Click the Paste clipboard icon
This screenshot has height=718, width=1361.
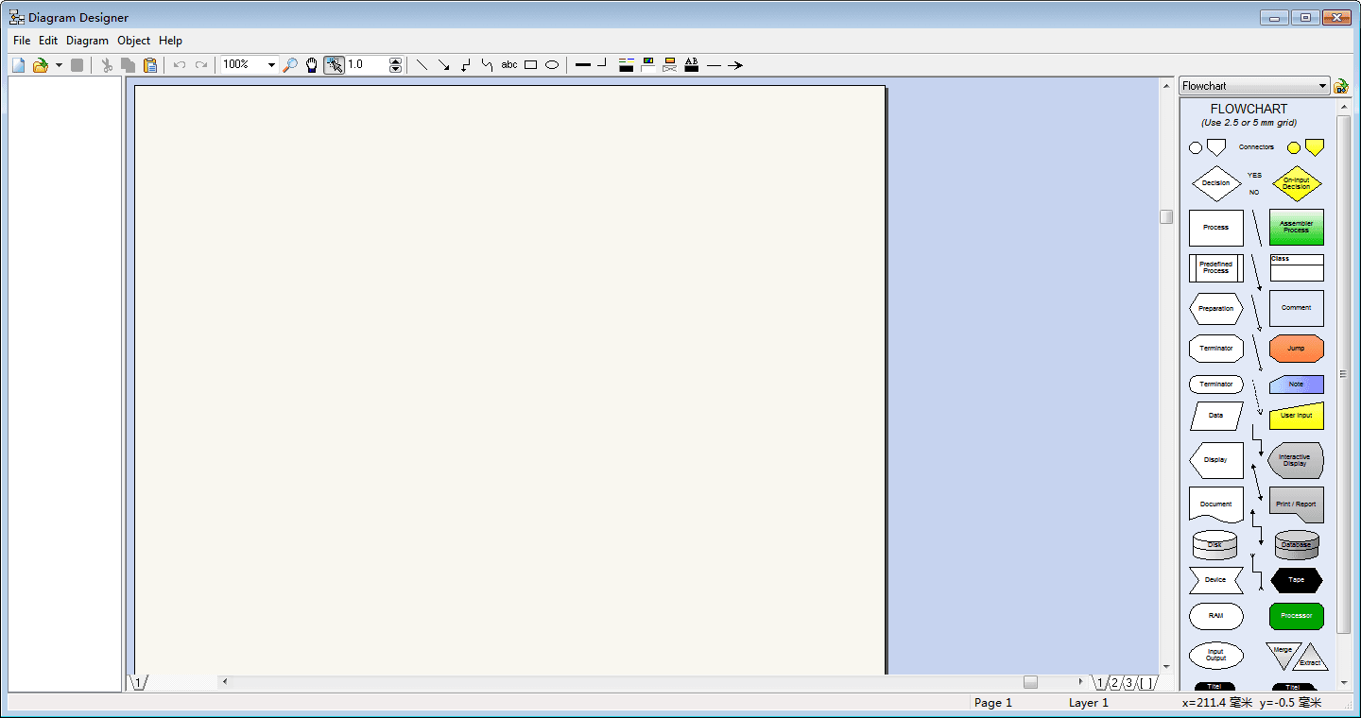pos(149,65)
